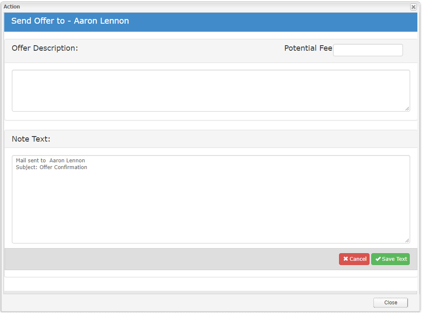Click the 'Action' dialog title text
The height and width of the screenshot is (328, 422).
pos(12,7)
